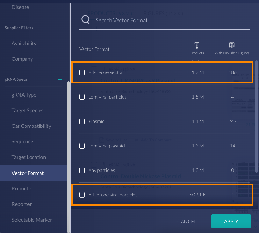Screen dimensions: 259x233
Task: Click the 609.1 K products value
Action: [198, 195]
